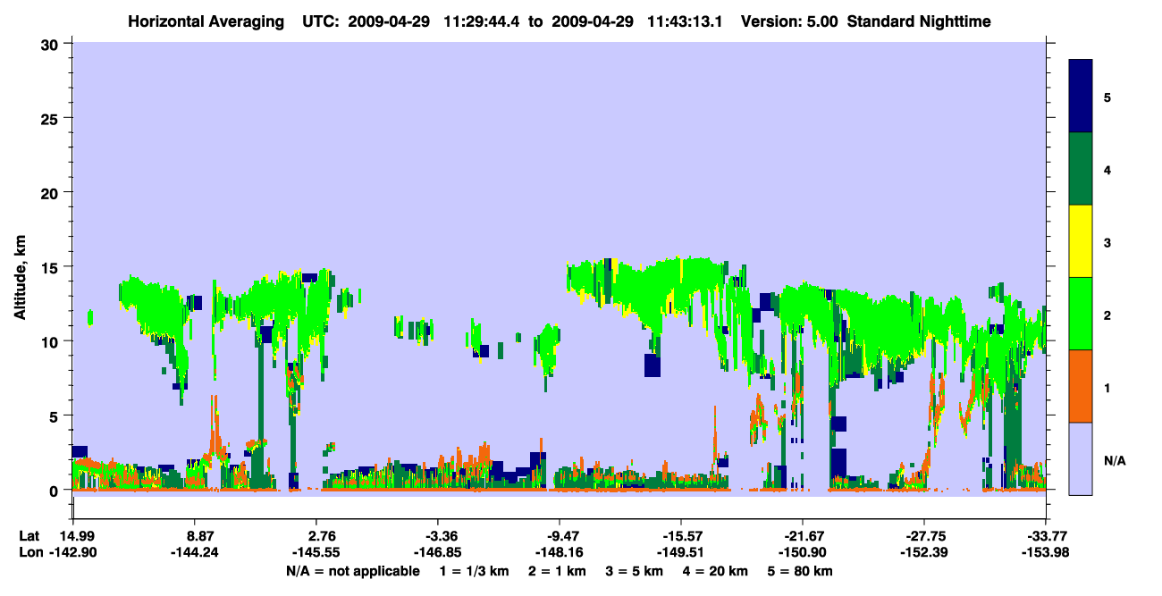The image size is (1162, 596).
Task: Click the 10 km altitude tick label
Action: tap(52, 341)
